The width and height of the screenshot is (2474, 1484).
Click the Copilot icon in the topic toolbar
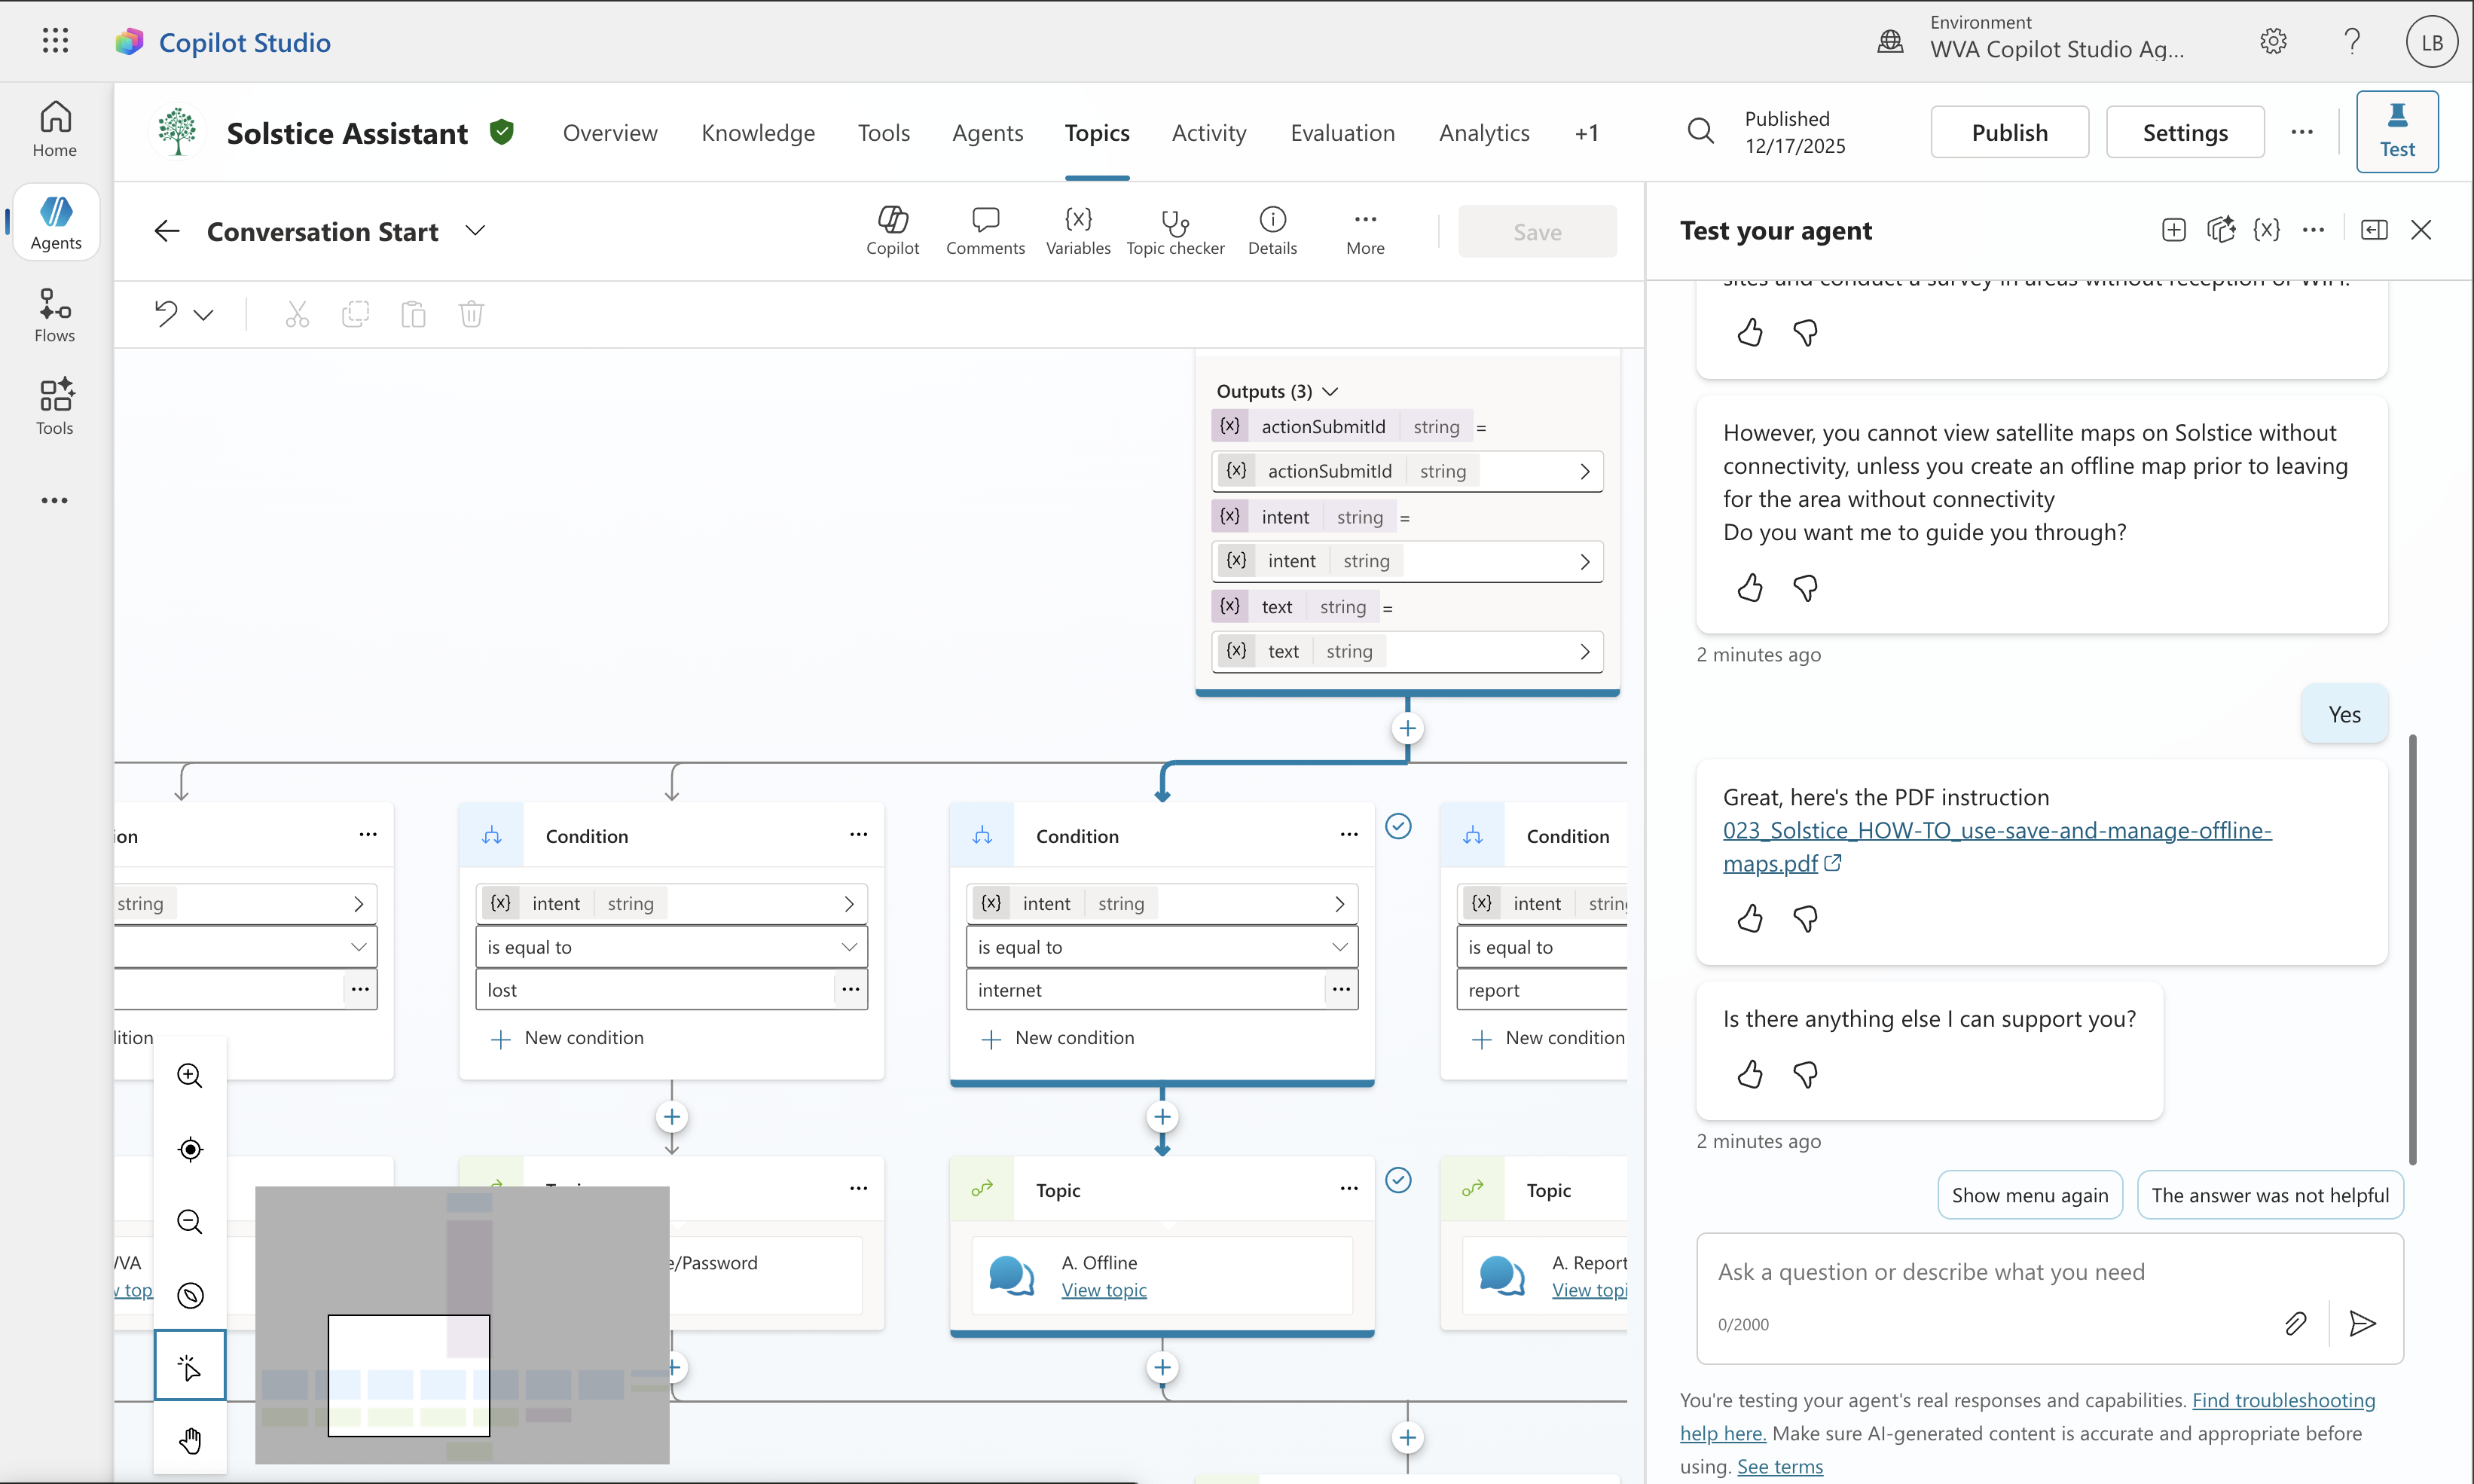(891, 230)
